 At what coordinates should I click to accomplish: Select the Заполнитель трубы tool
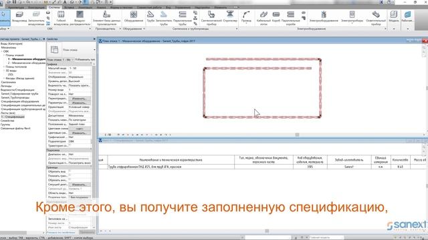coord(164,19)
